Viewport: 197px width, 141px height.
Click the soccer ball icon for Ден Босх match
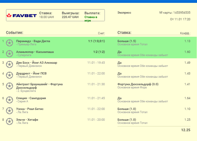click(x=10, y=64)
